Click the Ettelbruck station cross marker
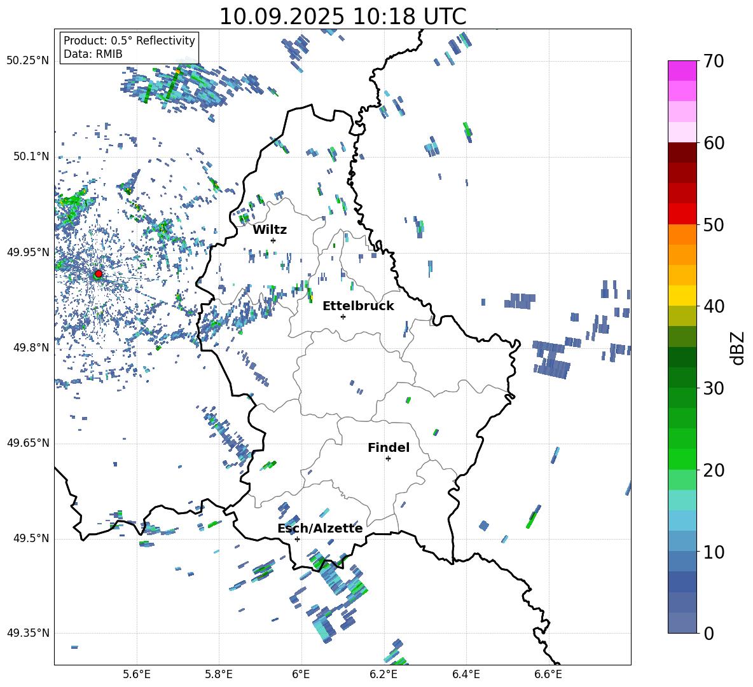 (x=343, y=316)
